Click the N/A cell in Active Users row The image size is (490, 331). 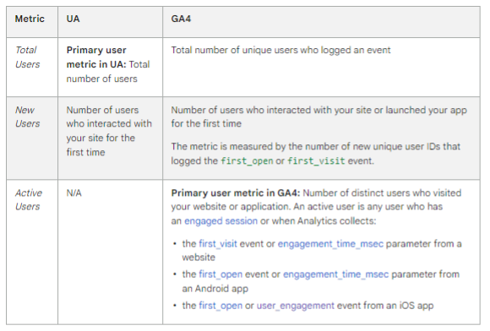pyautogui.click(x=73, y=193)
